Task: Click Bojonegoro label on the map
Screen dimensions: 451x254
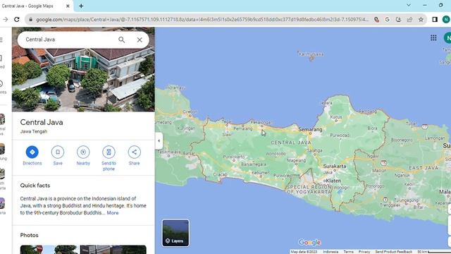Action: coord(402,140)
